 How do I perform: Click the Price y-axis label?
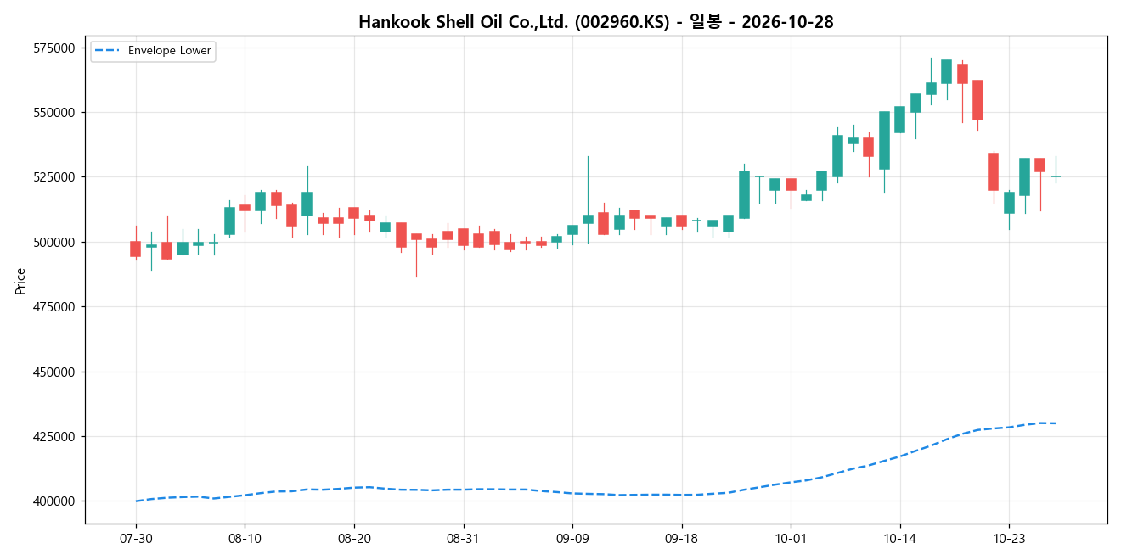click(20, 280)
